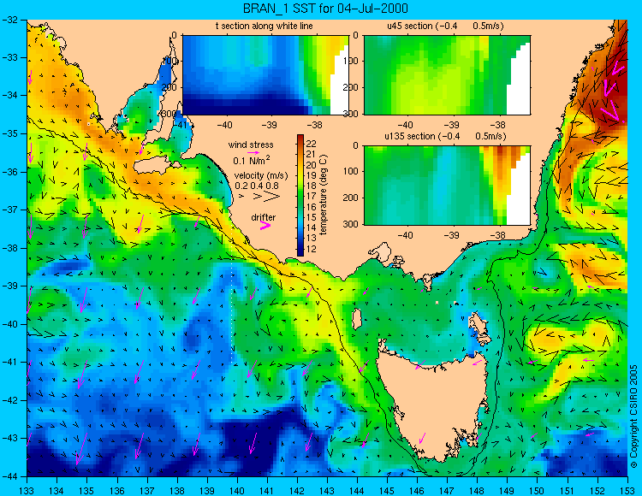
Task: Click the 12 value on the colorbar
Action: coord(312,249)
